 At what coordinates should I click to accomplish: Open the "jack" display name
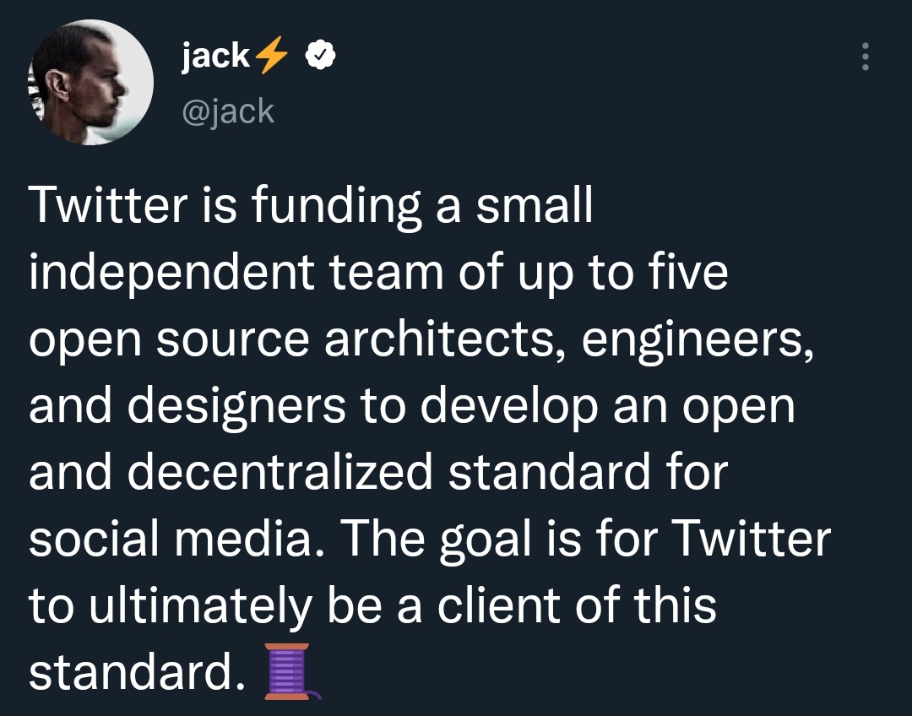(215, 57)
